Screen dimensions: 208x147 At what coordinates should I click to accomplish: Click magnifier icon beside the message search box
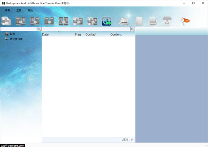pos(133,30)
